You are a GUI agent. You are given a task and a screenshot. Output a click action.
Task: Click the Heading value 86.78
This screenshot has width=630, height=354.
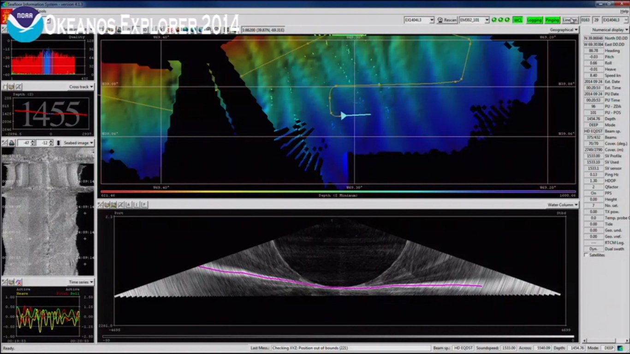[x=594, y=51]
